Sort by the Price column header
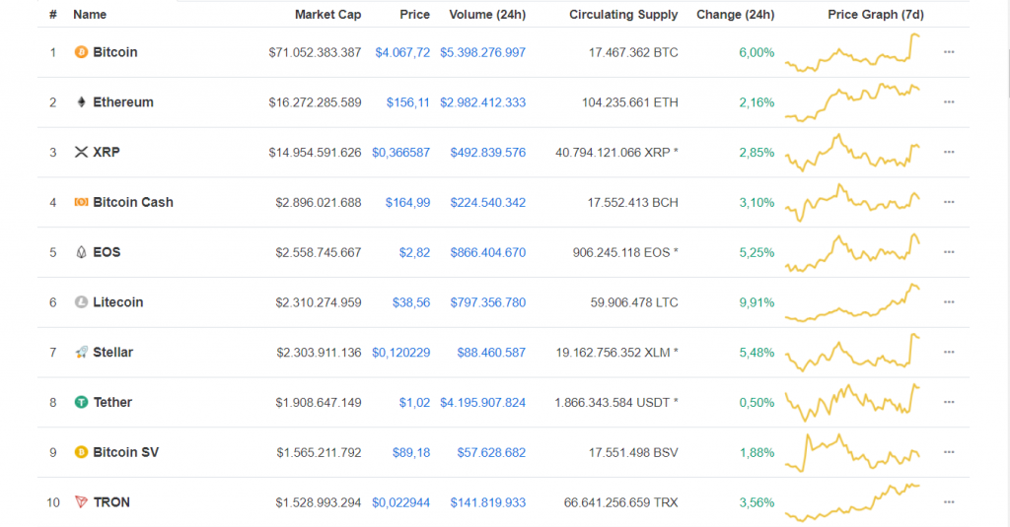1010x527 pixels. 415,14
